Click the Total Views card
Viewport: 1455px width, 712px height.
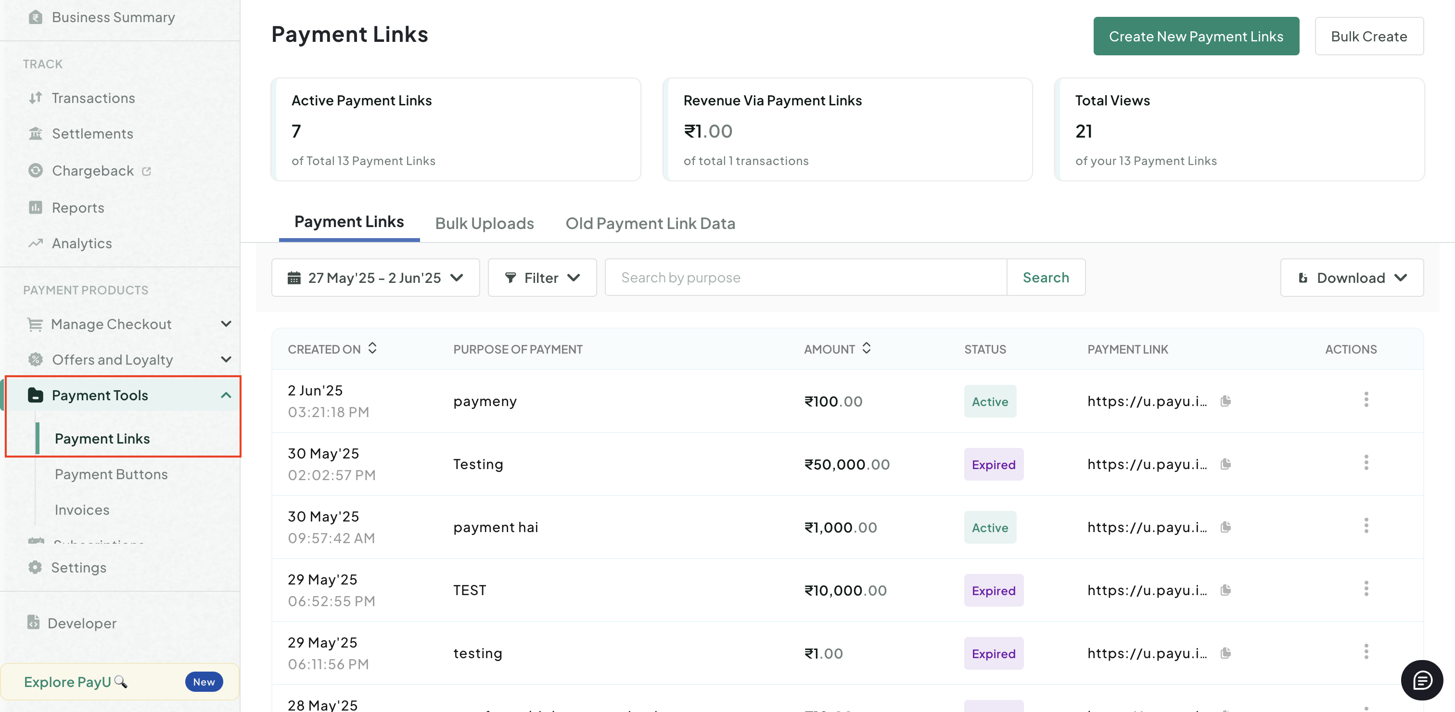click(1239, 129)
